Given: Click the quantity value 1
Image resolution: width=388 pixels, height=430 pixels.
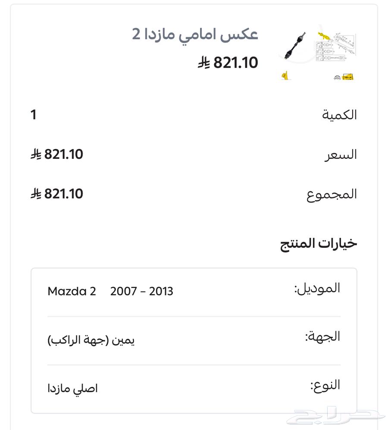Looking at the screenshot, I should point(34,115).
